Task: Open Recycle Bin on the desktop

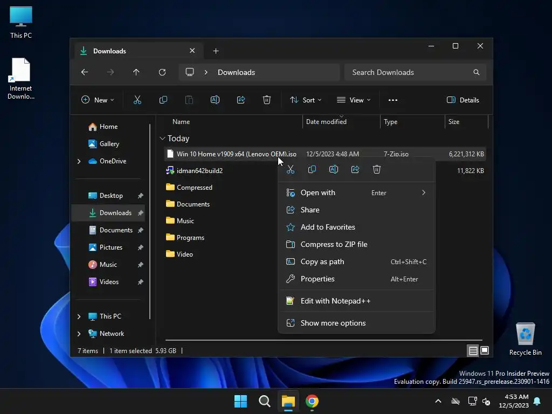Action: pyautogui.click(x=525, y=339)
